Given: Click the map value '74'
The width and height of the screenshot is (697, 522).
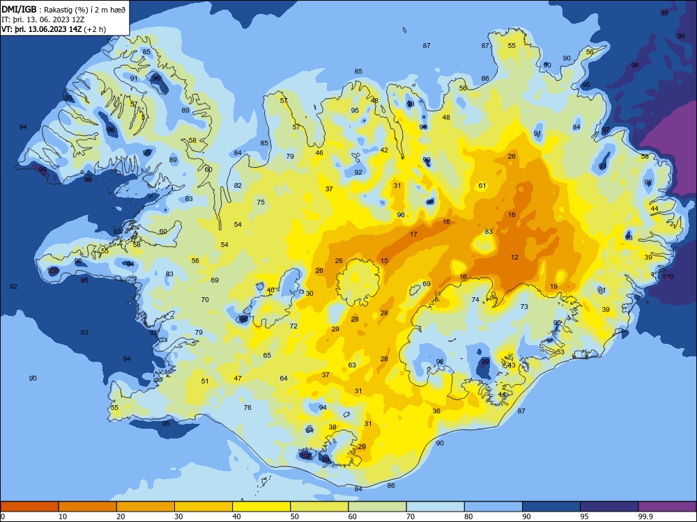Looking at the screenshot, I should [x=475, y=299].
